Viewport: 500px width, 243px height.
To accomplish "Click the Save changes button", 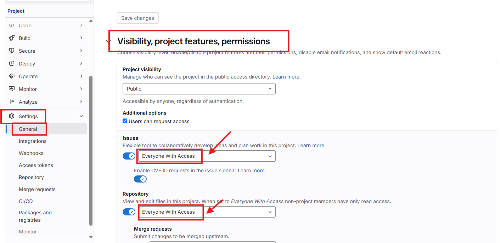I will pos(137,18).
